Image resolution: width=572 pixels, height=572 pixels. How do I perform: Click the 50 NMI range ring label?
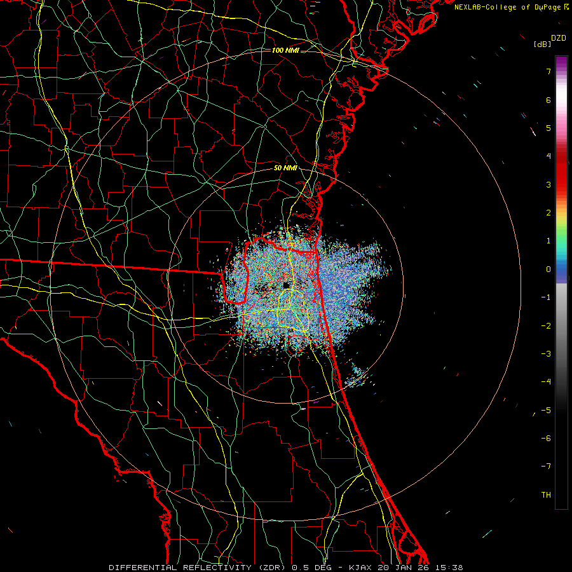pos(285,168)
